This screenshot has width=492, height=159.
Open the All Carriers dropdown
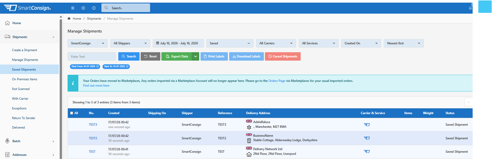tap(276, 43)
